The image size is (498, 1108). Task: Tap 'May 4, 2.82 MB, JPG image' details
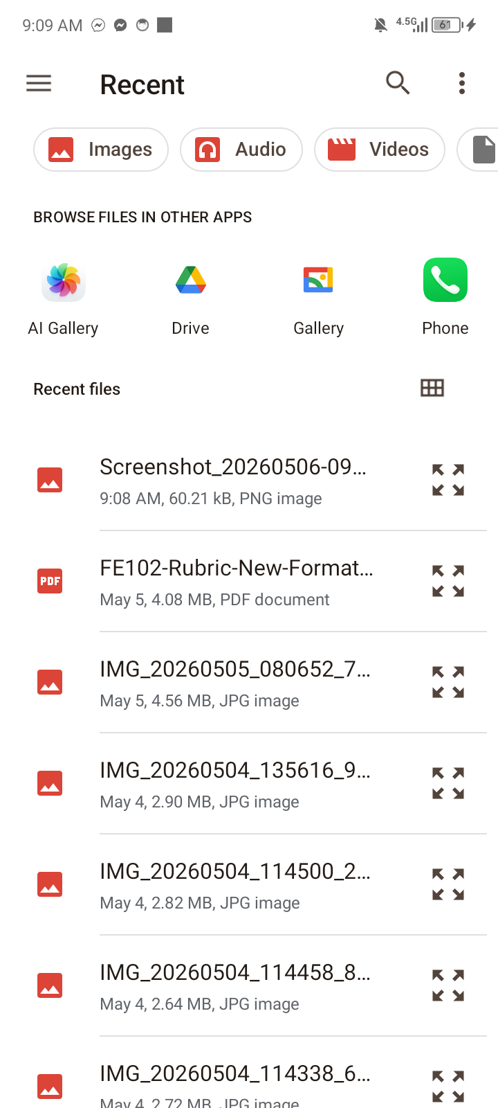point(200,903)
